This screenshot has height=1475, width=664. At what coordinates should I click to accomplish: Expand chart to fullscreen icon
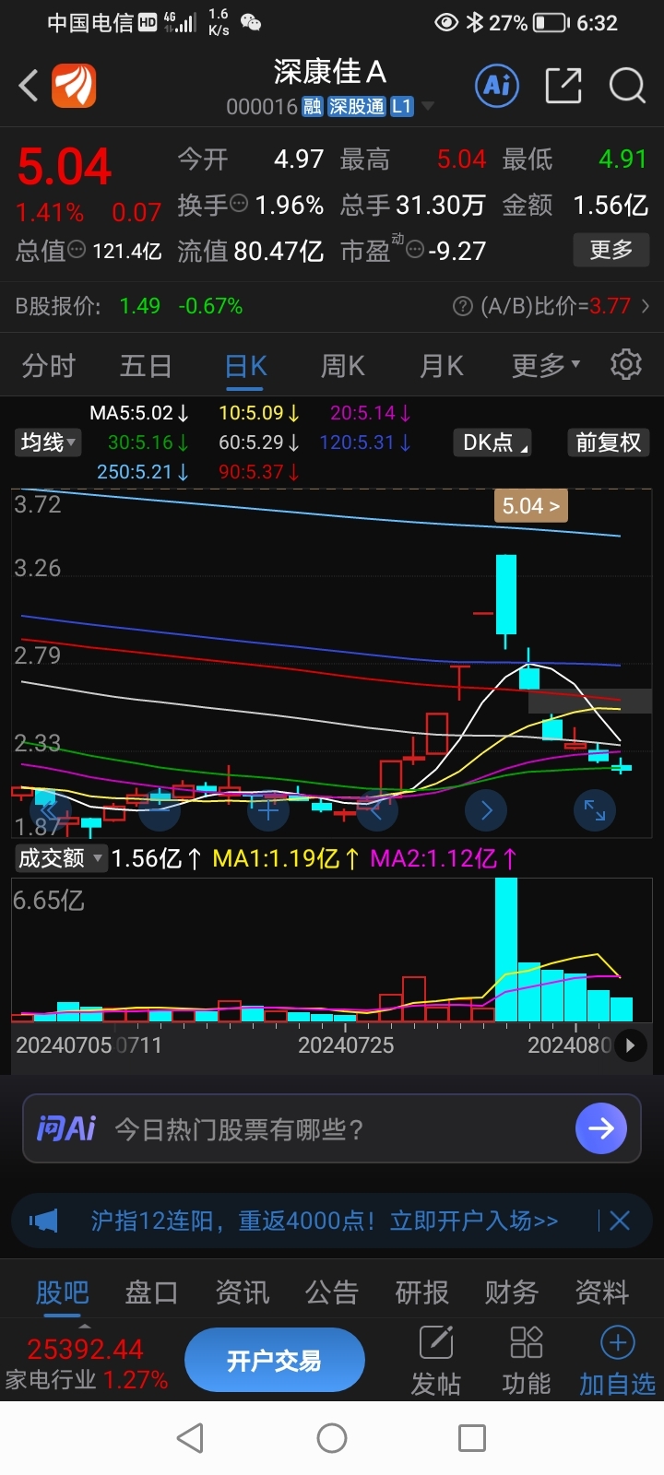[595, 810]
